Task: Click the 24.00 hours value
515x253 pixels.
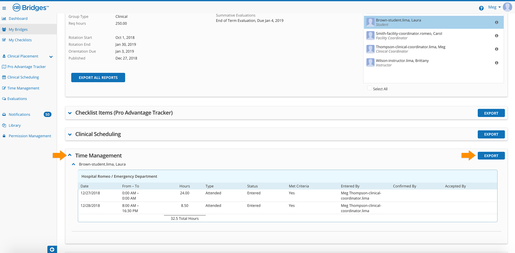Action: [x=185, y=193]
